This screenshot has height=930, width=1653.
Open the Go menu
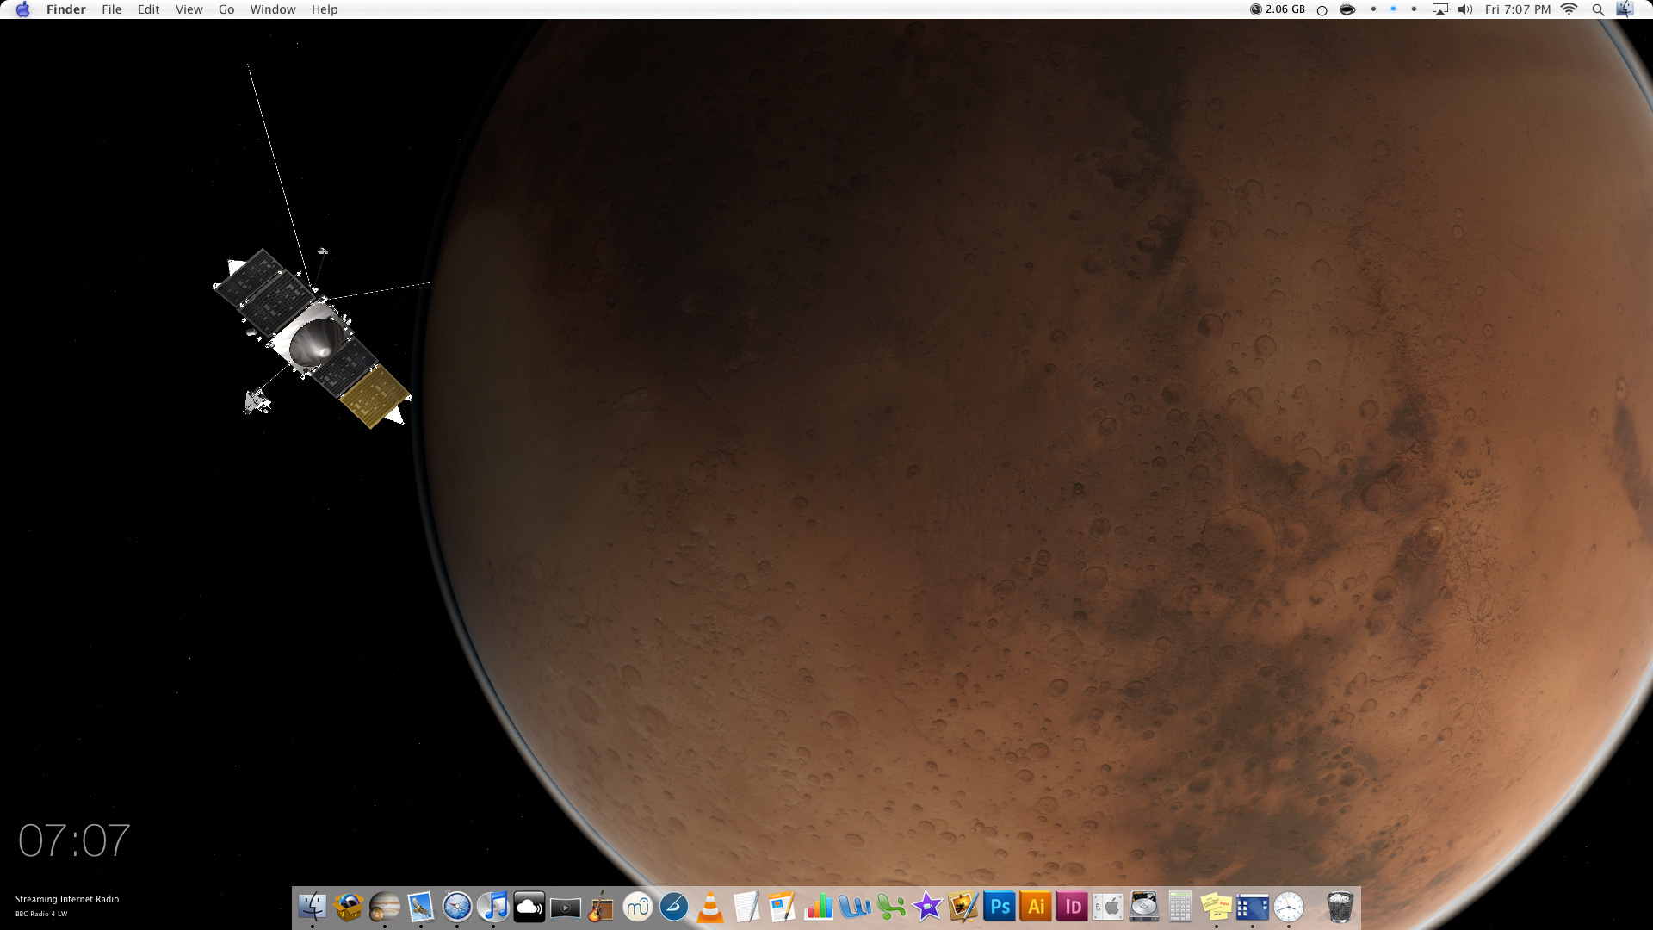pos(226,9)
